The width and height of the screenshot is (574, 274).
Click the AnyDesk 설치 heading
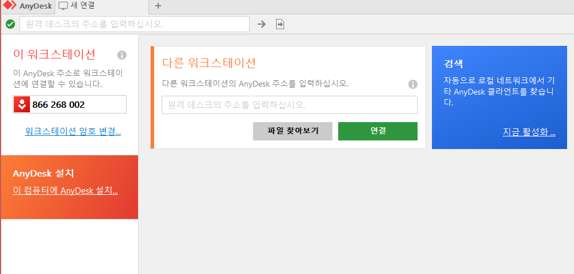pos(43,173)
